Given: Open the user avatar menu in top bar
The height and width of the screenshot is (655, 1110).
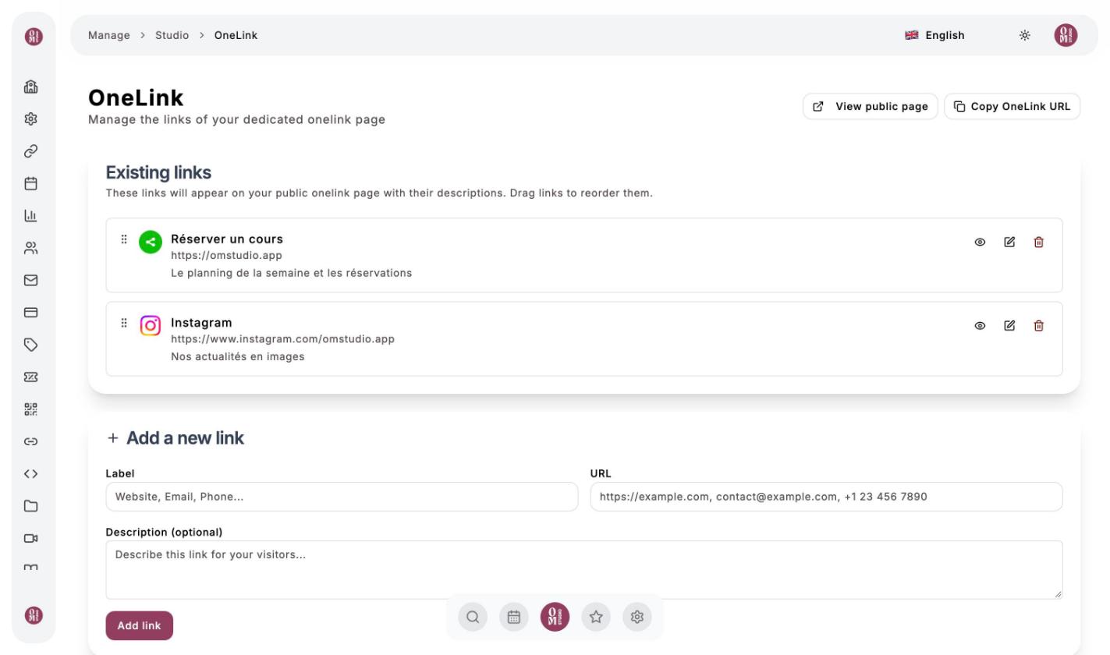Looking at the screenshot, I should [1066, 35].
